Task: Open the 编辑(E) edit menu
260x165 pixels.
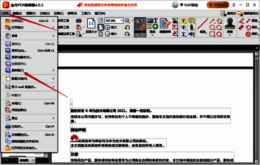Action: click(17, 13)
